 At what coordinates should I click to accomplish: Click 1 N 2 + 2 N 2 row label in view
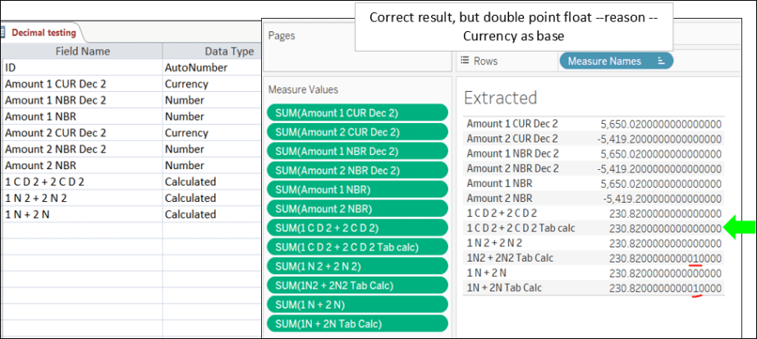(x=494, y=243)
